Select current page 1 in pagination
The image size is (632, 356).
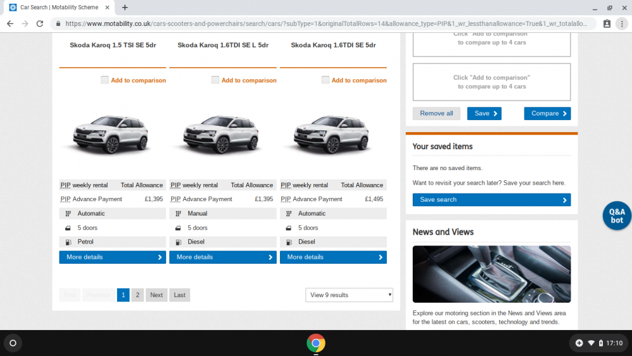click(123, 295)
